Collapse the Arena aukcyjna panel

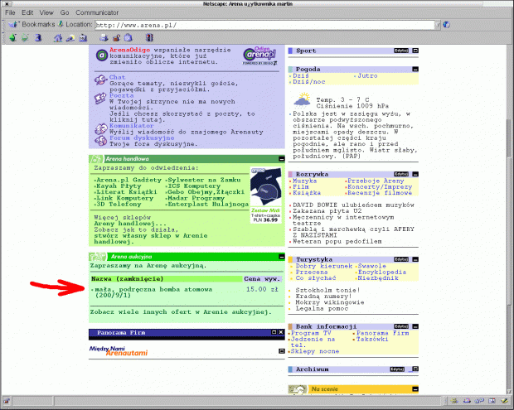coord(282,257)
